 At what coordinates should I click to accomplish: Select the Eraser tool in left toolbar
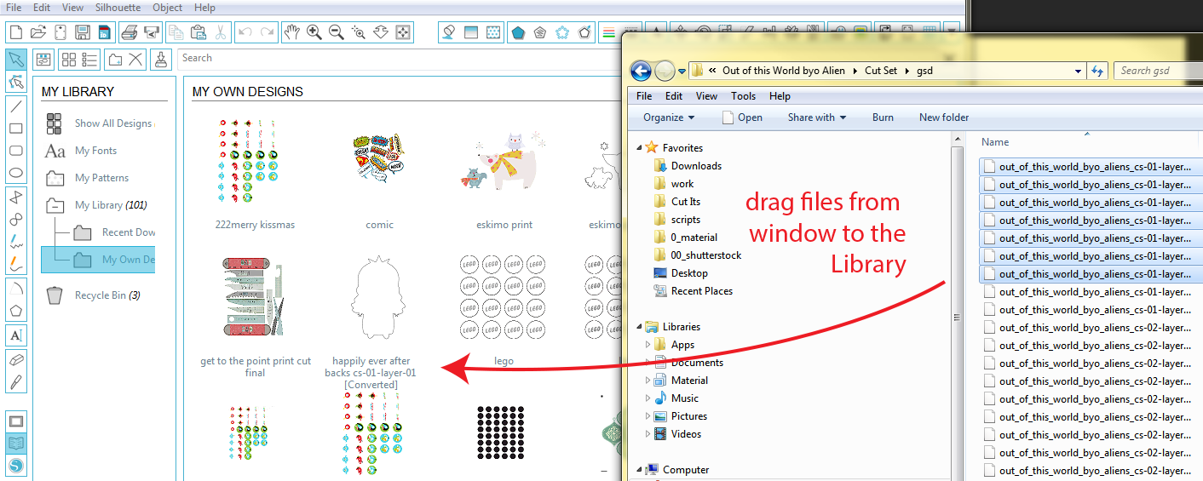coord(16,360)
